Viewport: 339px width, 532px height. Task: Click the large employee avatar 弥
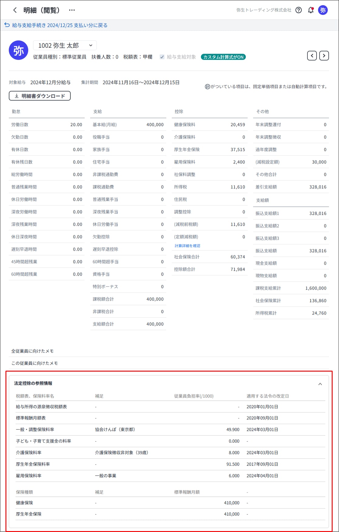coord(19,50)
